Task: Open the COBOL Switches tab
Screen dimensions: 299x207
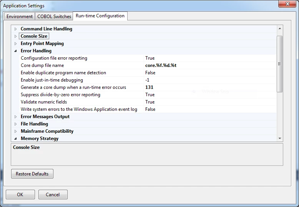Action: [x=54, y=17]
